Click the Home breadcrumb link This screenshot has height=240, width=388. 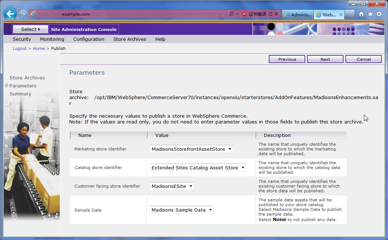39,48
